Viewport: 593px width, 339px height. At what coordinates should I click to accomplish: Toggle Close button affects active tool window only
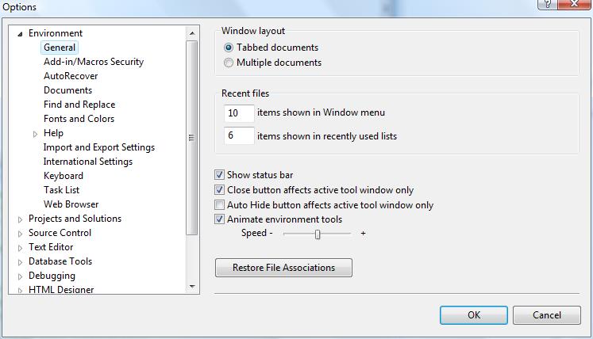click(219, 189)
